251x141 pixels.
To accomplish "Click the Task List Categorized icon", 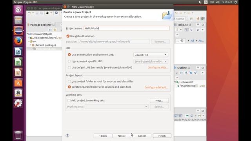I will [x=187, y=30].
